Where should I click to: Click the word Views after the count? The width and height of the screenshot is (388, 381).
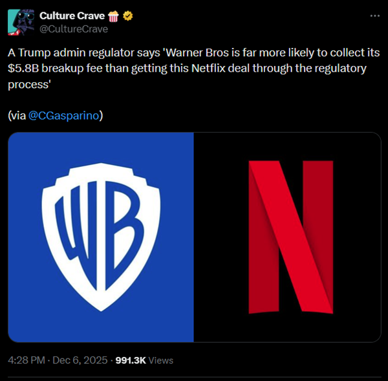coord(161,360)
